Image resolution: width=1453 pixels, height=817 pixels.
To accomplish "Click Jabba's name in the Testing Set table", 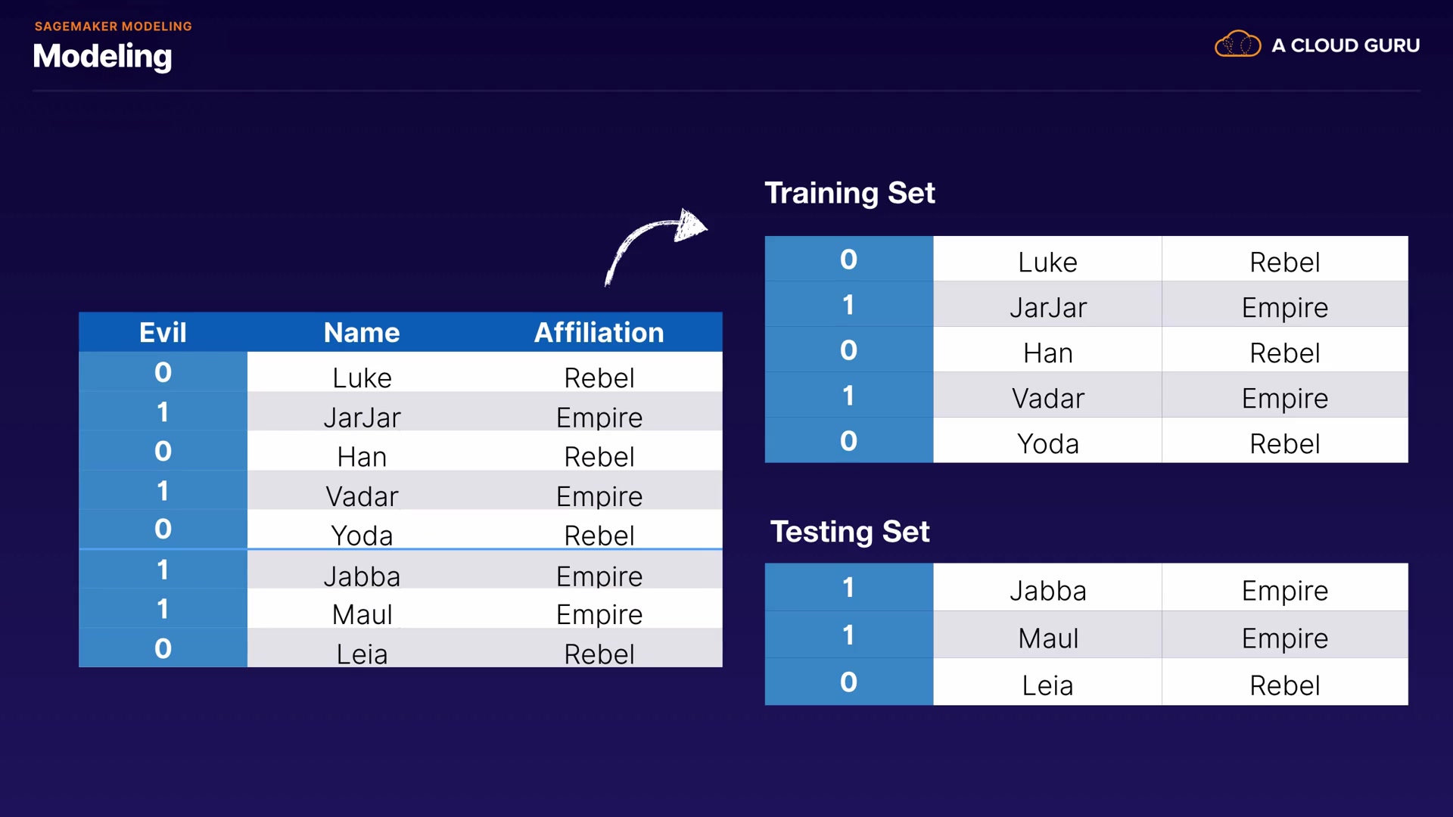I will pyautogui.click(x=1047, y=590).
